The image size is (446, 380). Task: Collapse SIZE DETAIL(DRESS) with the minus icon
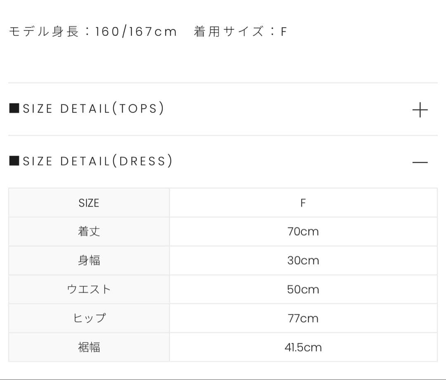click(x=420, y=162)
